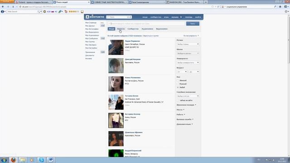
Task: Expand the Жизненная позиция section
Action: click(x=186, y=105)
